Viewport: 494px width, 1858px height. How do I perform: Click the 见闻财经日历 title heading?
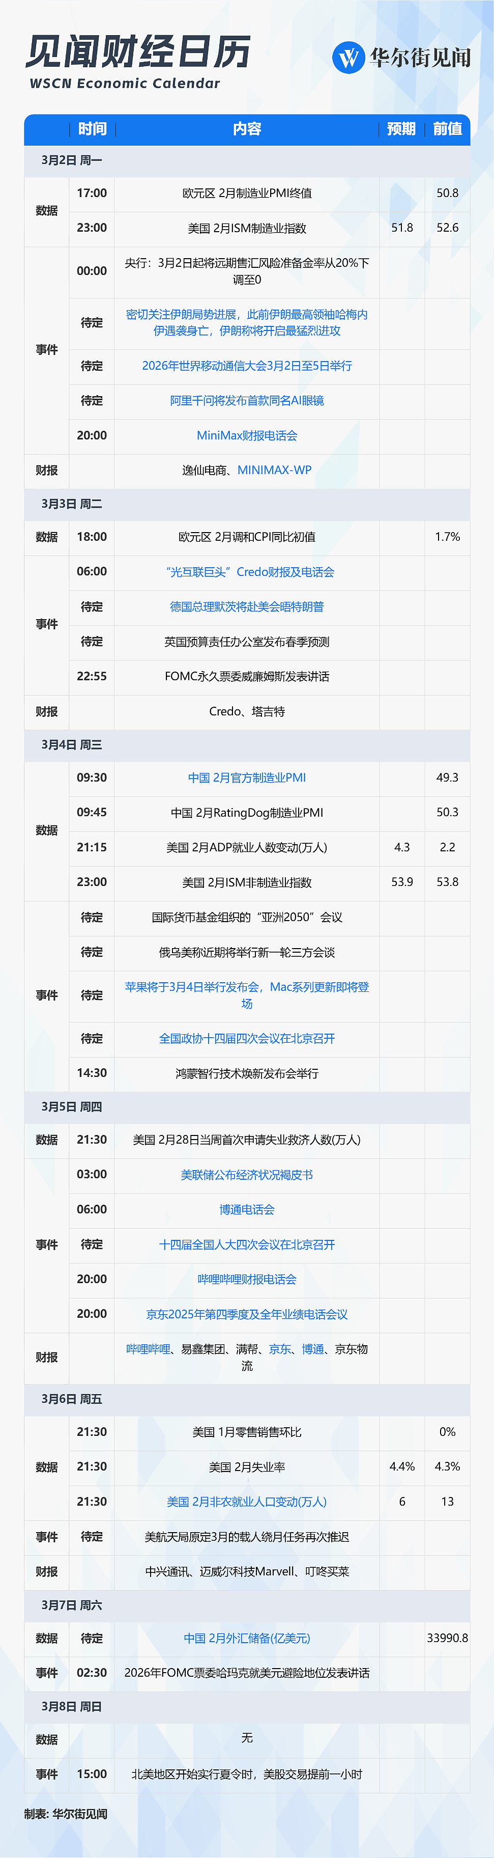138,52
